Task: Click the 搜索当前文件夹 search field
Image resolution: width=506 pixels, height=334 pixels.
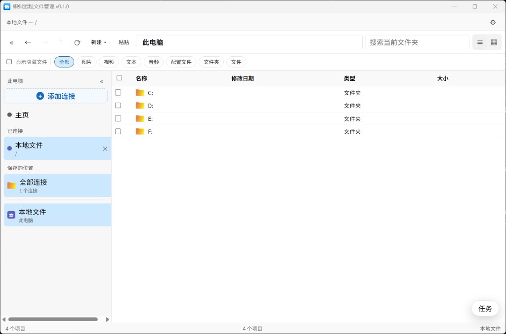Action: pos(417,42)
